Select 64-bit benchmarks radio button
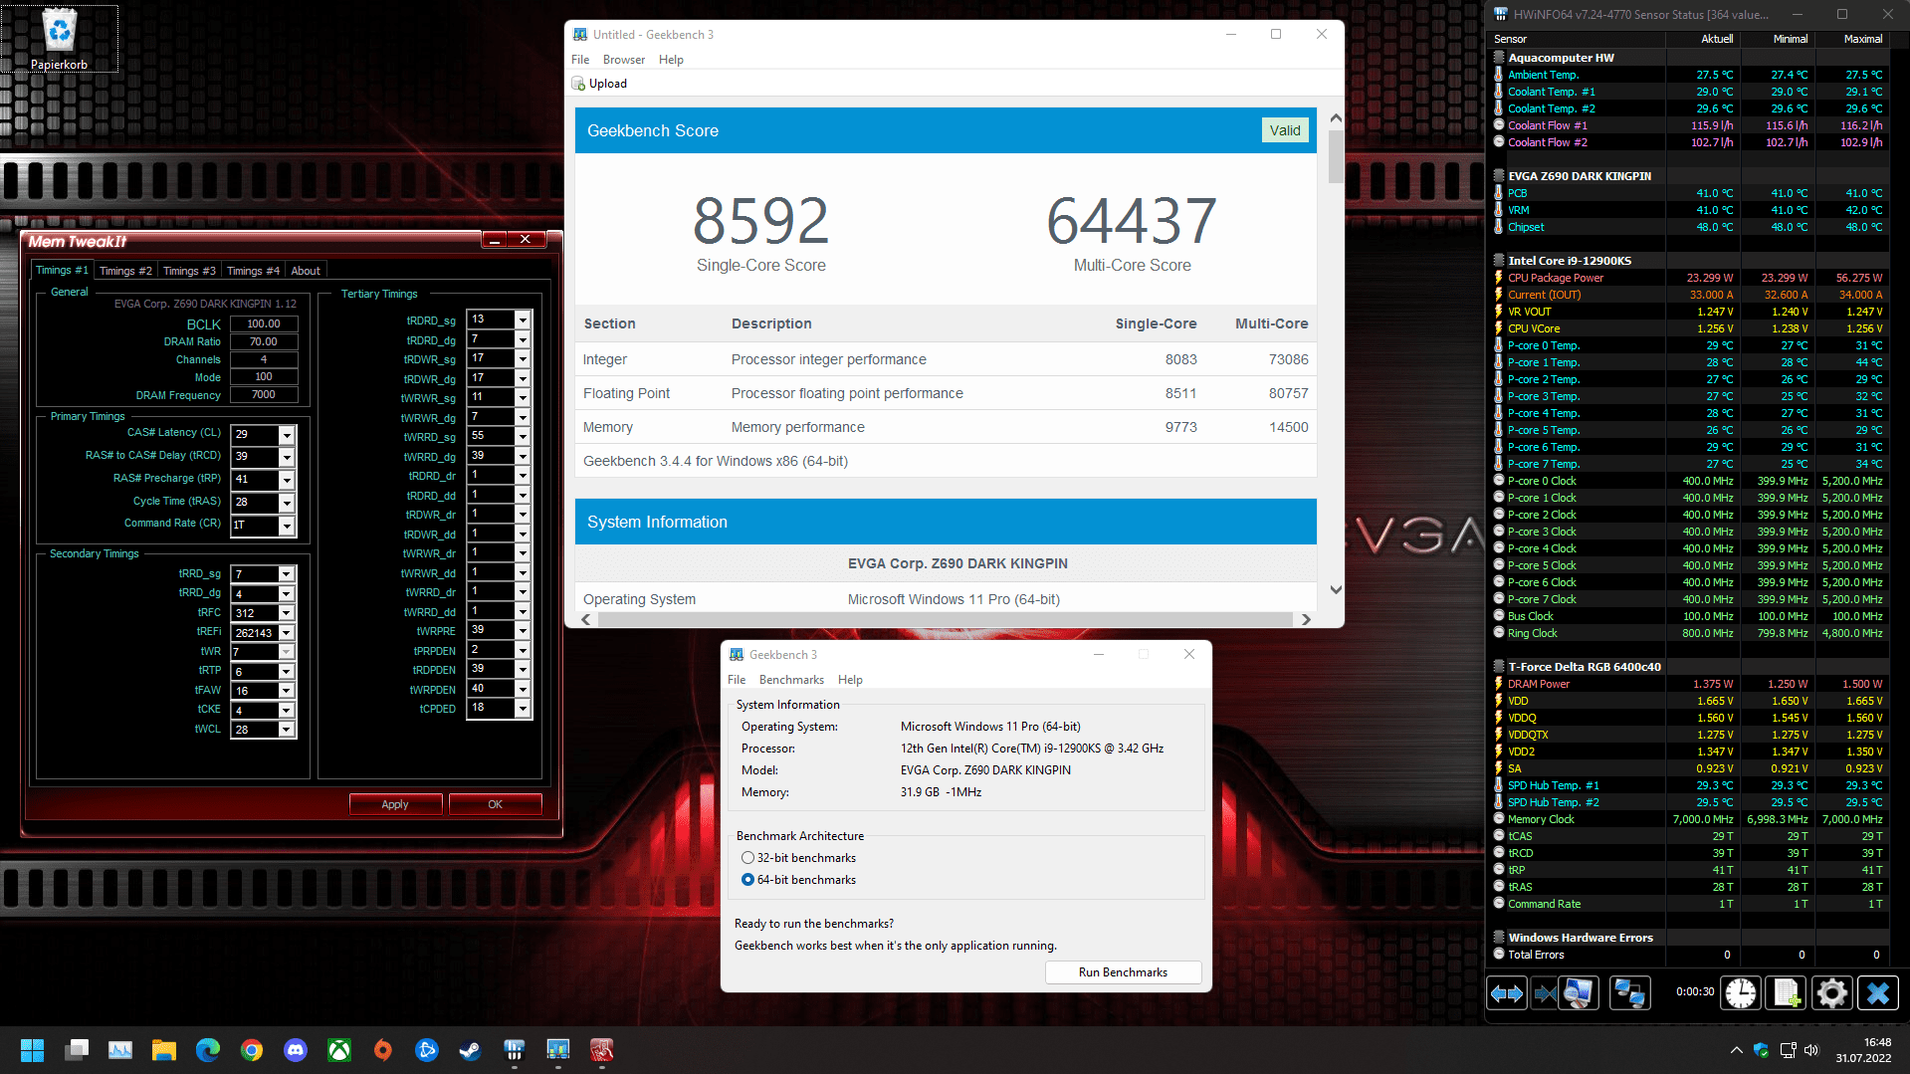 pos(747,880)
